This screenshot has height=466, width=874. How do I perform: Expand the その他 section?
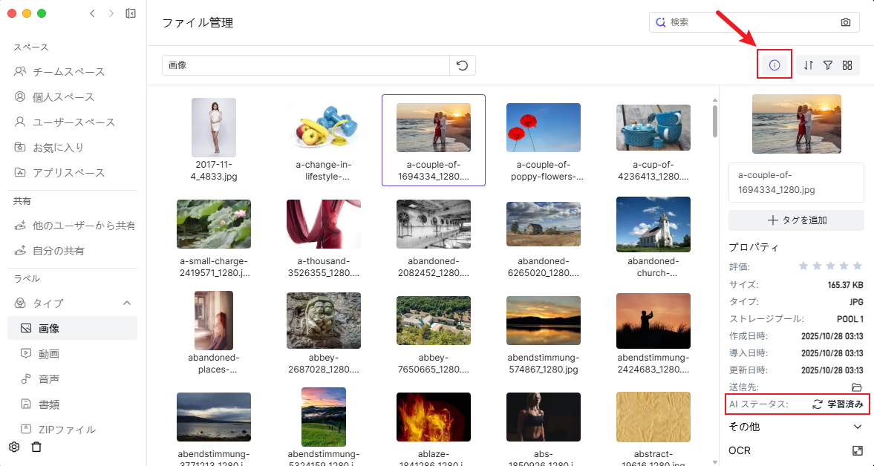[x=858, y=427]
